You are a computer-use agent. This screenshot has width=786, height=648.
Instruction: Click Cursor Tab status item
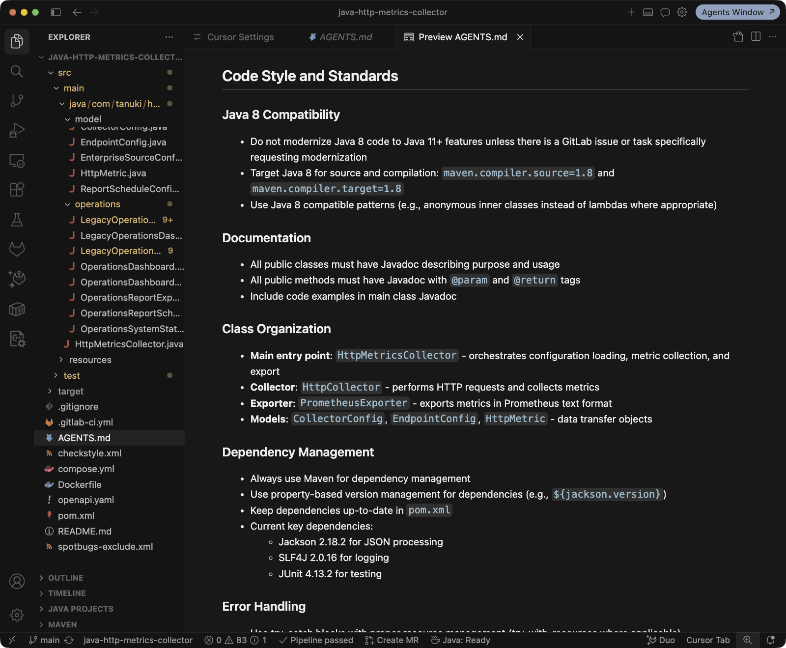click(x=708, y=640)
